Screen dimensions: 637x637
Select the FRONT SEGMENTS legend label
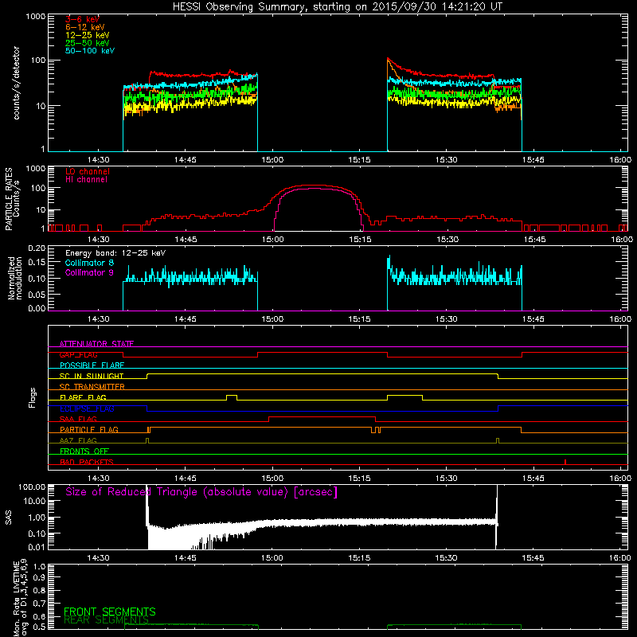[x=110, y=612]
